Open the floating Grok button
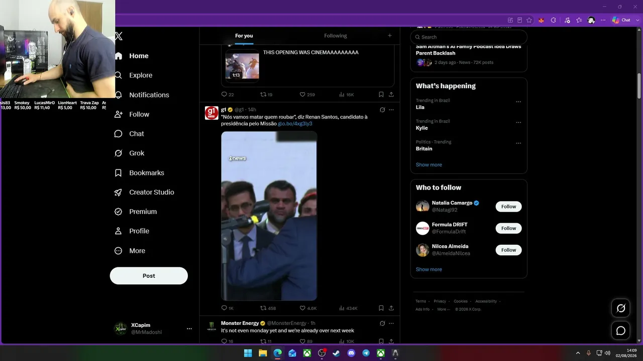643x361 pixels. coord(621,308)
